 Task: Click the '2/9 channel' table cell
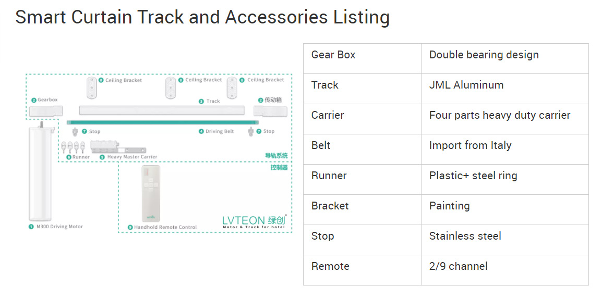pyautogui.click(x=504, y=270)
